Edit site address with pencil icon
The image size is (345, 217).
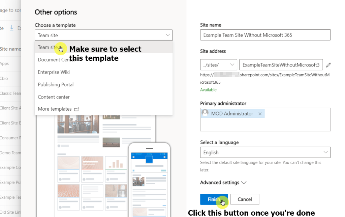coord(328,65)
